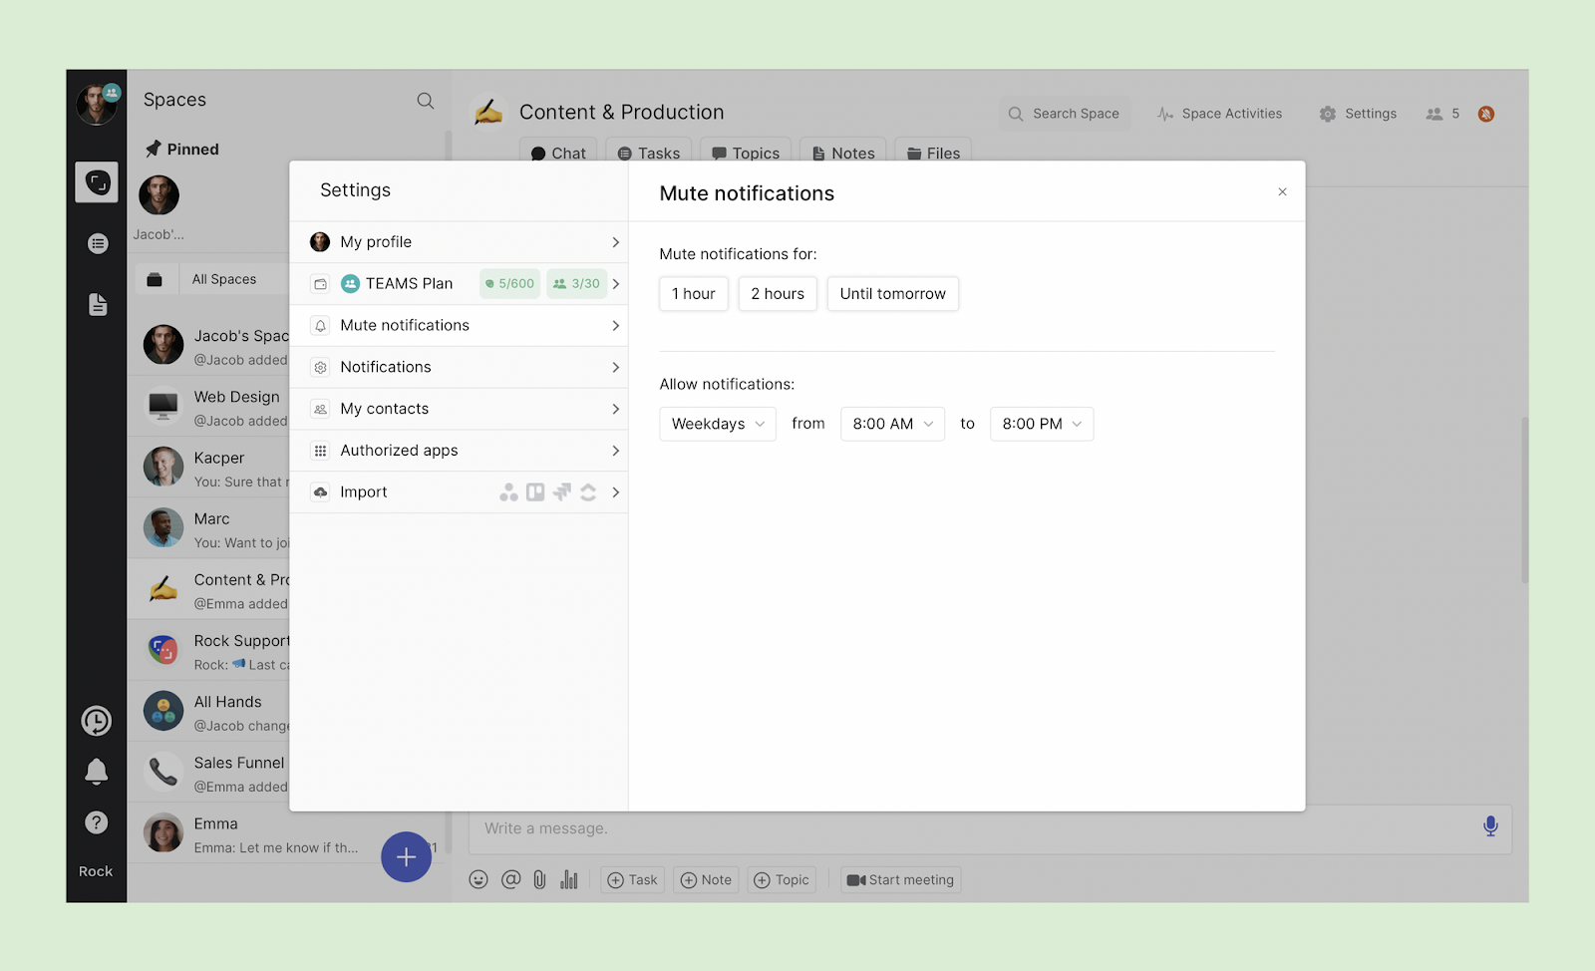Click the search icon in Spaces

[x=426, y=101]
